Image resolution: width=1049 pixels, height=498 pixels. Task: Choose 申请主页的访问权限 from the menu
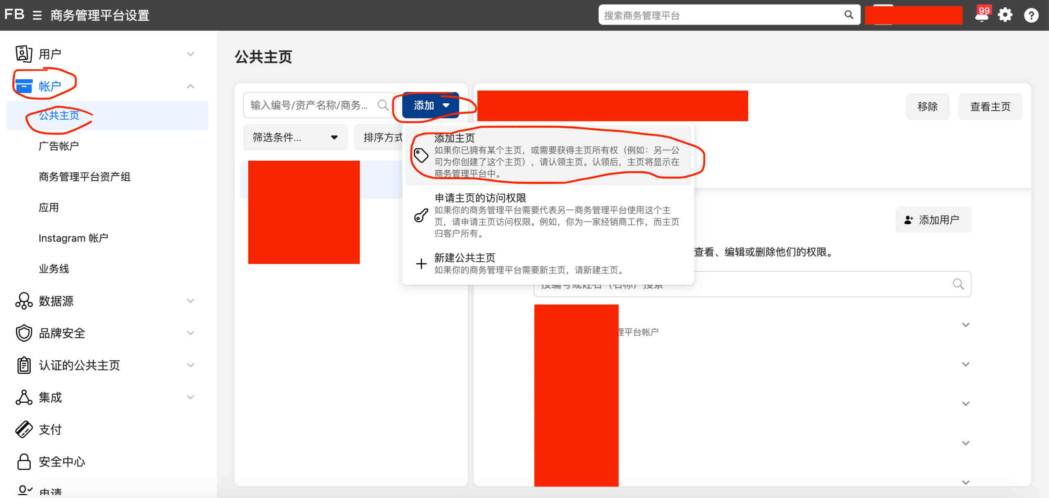click(548, 215)
